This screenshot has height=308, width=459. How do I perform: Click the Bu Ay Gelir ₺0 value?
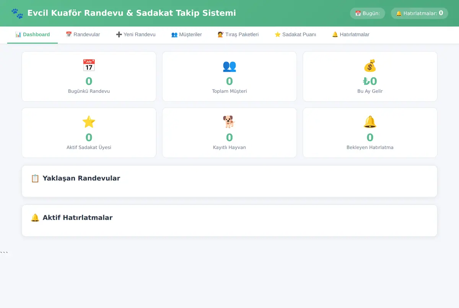[370, 81]
